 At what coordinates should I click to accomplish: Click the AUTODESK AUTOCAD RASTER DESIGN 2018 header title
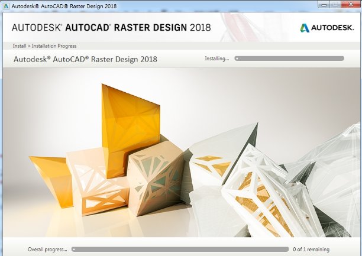click(111, 27)
